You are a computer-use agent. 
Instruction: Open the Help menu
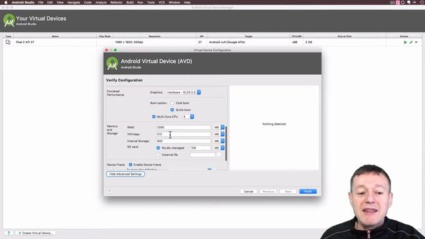187,3
